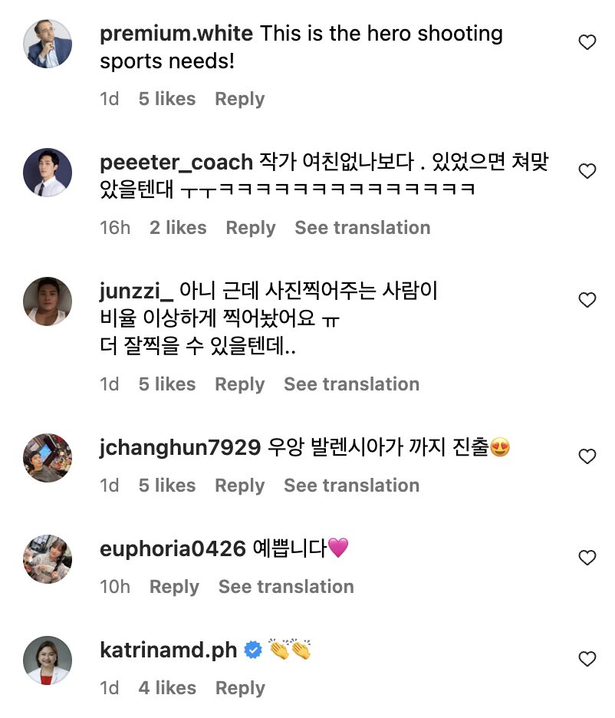Screen dimensions: 615x718
Task: Heart katrinamd.ph's clapping comment
Action: click(587, 659)
